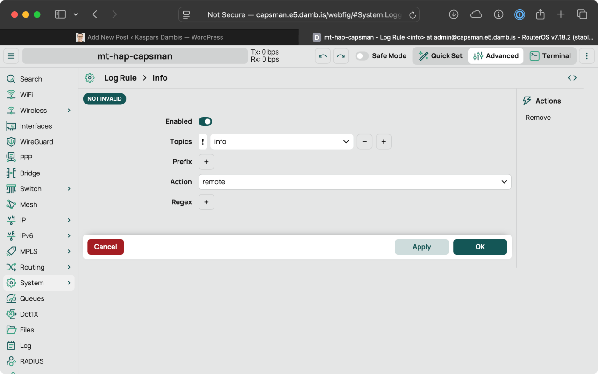The height and width of the screenshot is (374, 598).
Task: Click the Mesh sidebar icon
Action: coord(10,204)
